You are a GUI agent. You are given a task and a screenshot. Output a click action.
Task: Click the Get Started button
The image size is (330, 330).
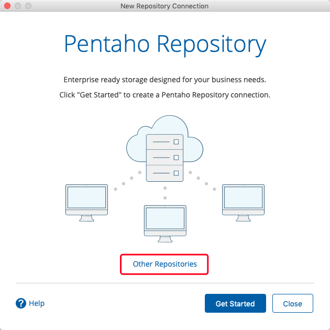235,303
